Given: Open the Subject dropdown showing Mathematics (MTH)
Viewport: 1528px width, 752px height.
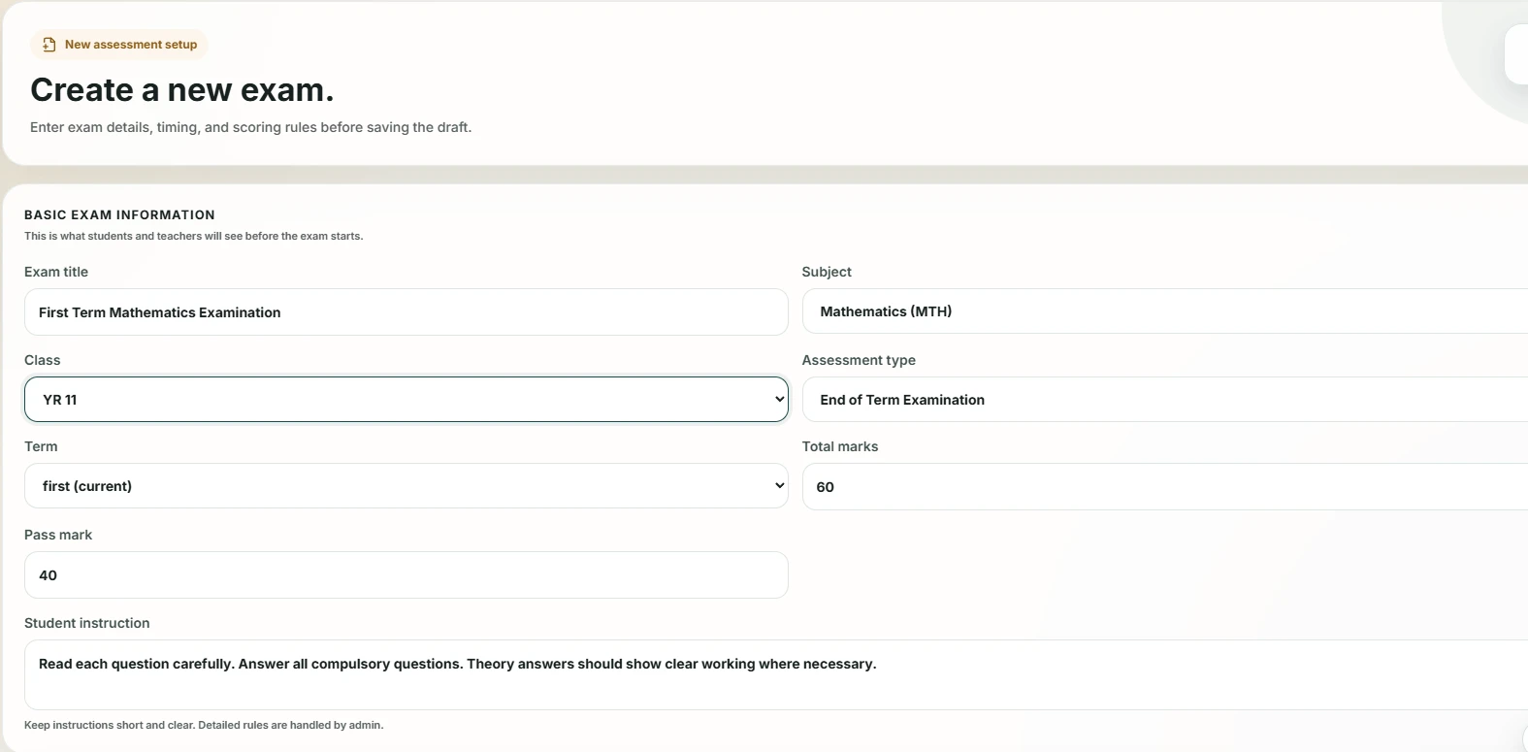Looking at the screenshot, I should tap(1165, 311).
